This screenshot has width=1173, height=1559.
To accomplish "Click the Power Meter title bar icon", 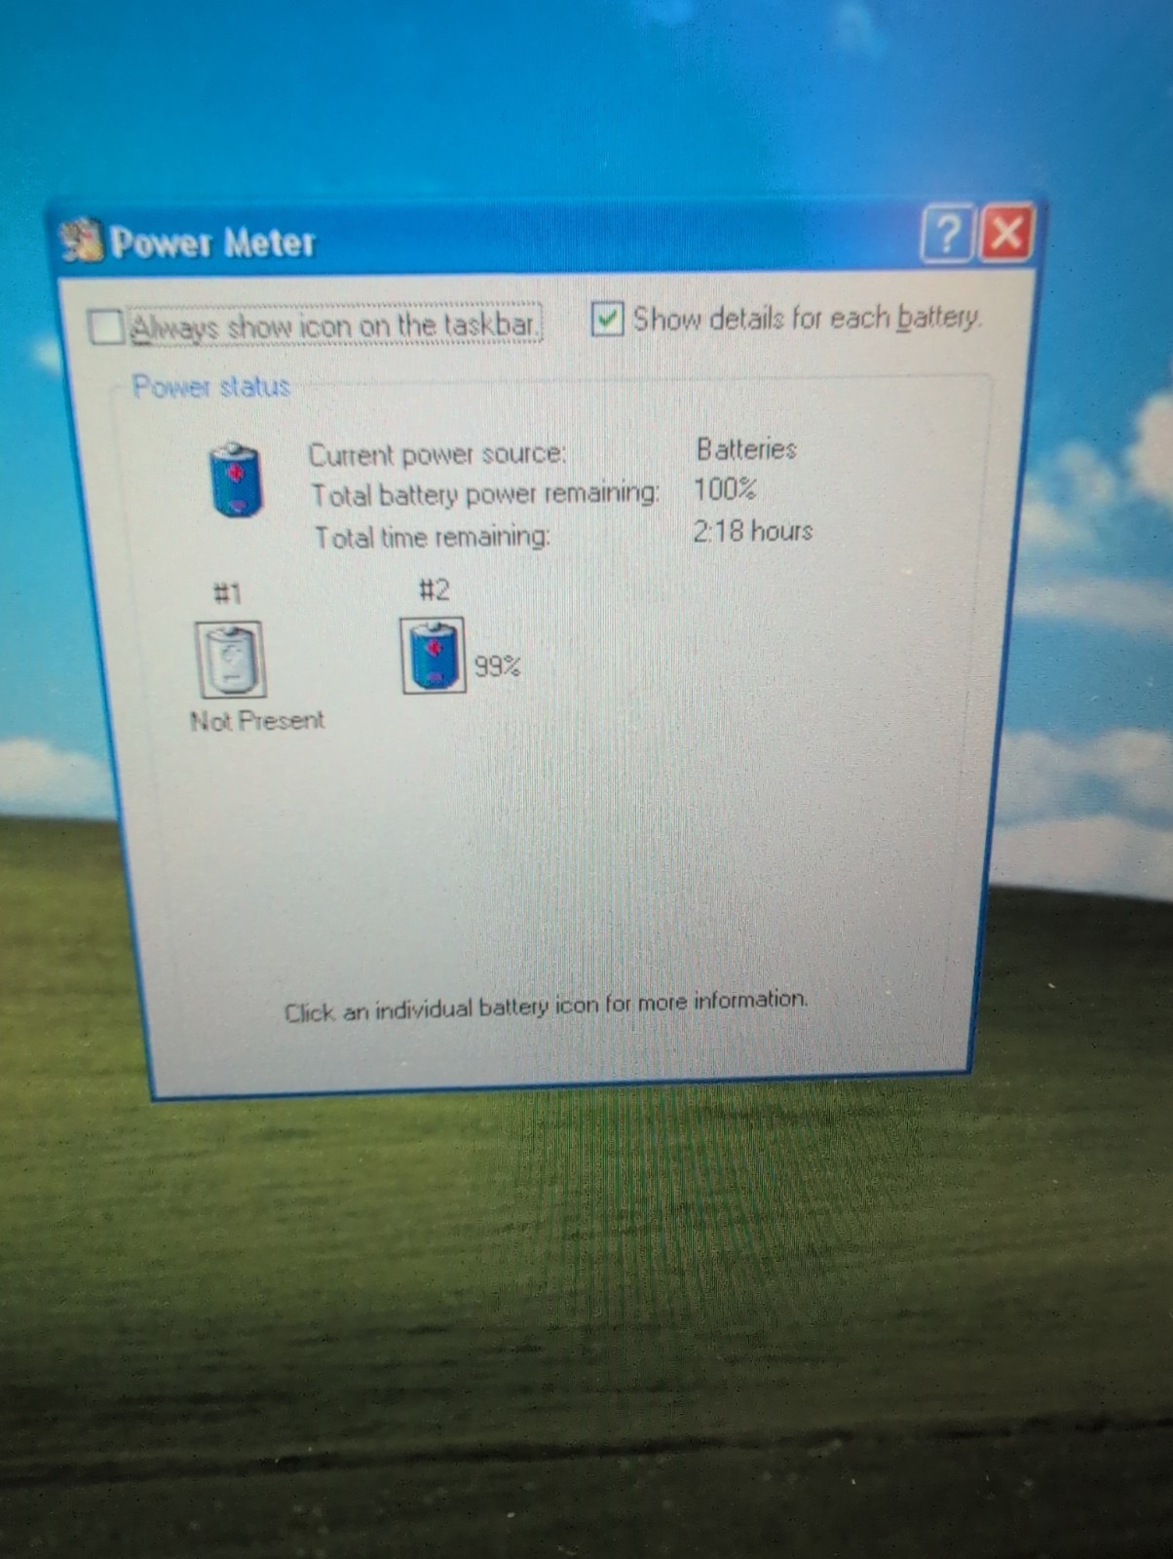I will click(x=82, y=241).
